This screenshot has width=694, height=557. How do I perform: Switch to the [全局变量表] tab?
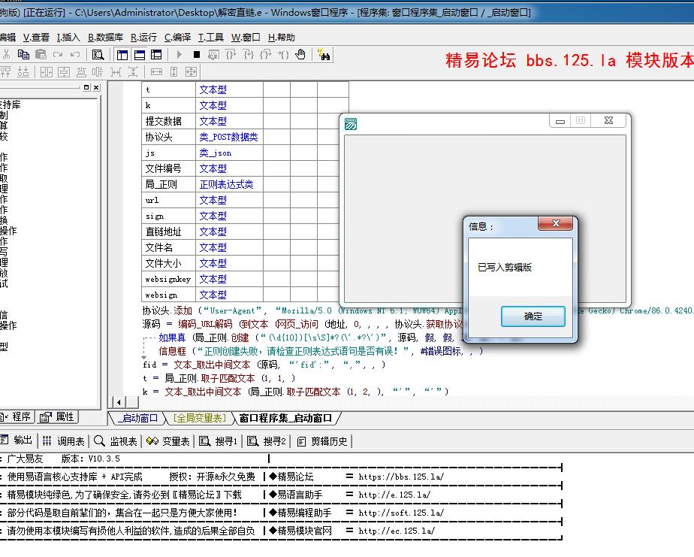pos(200,418)
